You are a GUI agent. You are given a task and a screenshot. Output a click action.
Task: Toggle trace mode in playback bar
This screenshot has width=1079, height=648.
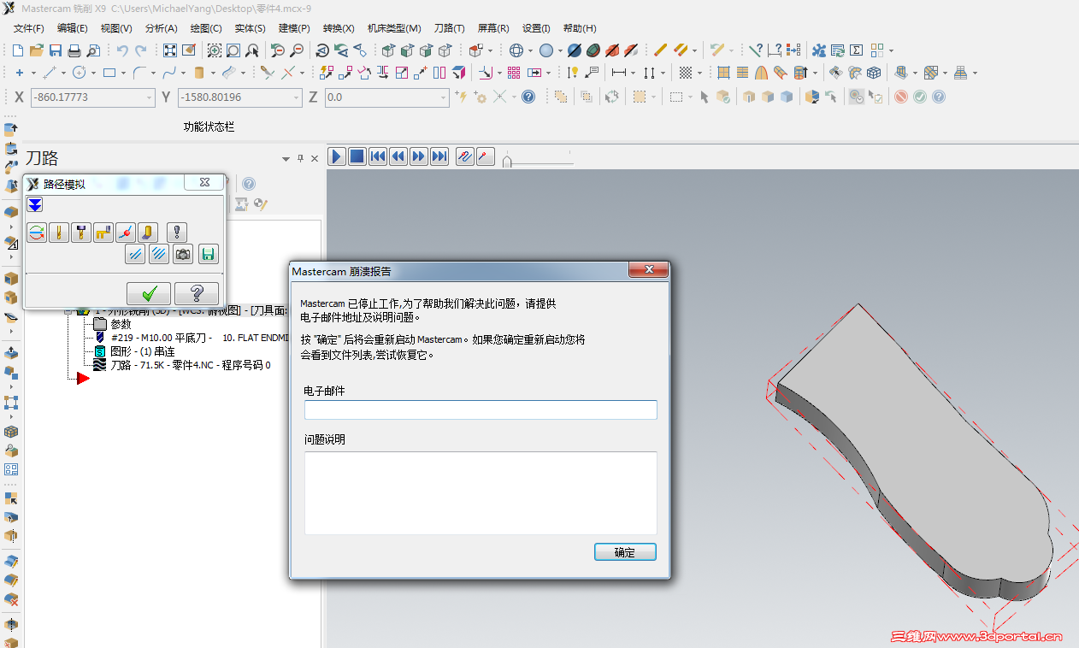pos(465,156)
